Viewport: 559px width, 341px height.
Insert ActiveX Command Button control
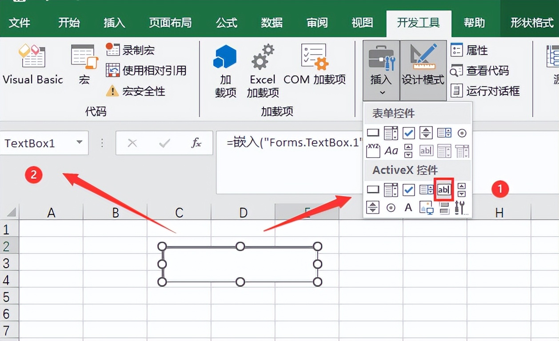coord(373,190)
